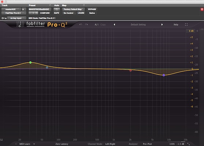Click the red target icon in the plugin header
This screenshot has width=204, height=146.
(x=202, y=9)
